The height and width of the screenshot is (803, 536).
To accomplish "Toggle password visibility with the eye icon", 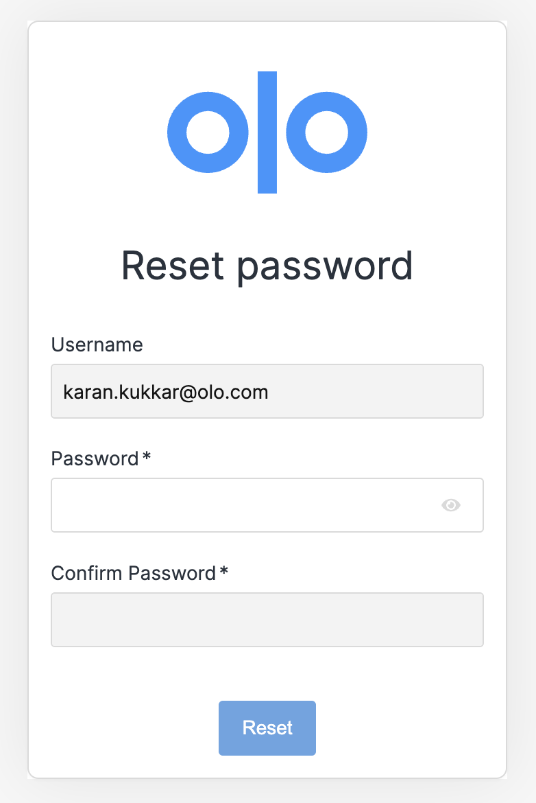I will (x=450, y=505).
